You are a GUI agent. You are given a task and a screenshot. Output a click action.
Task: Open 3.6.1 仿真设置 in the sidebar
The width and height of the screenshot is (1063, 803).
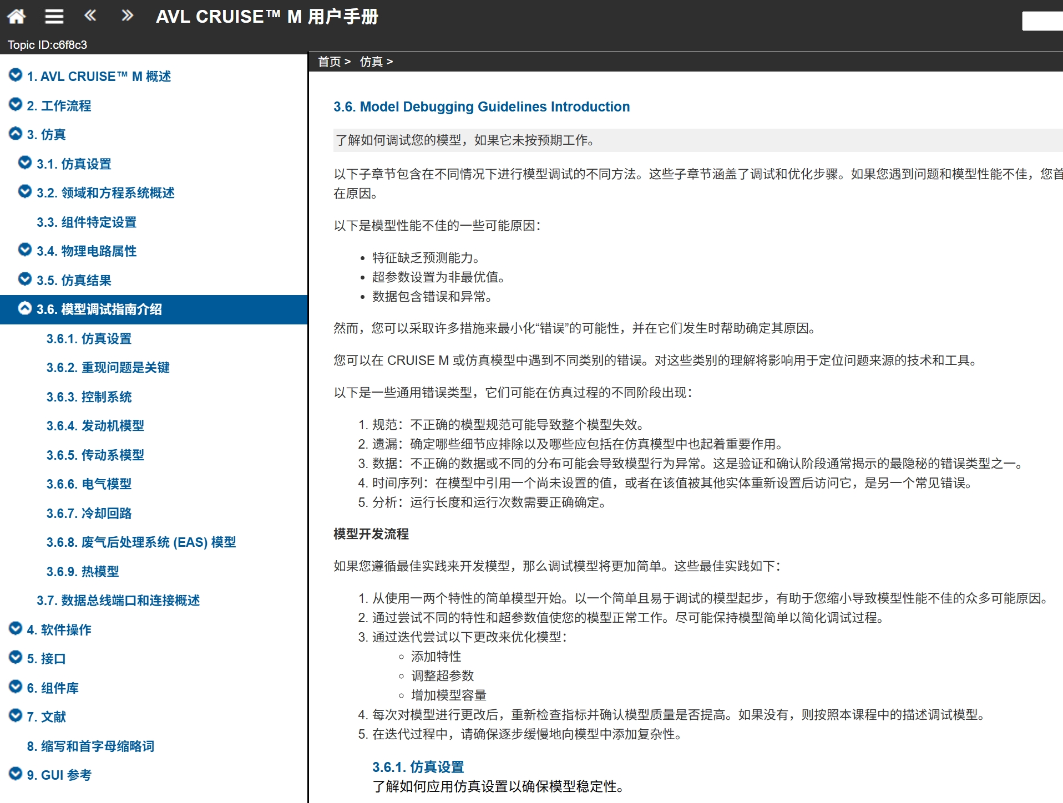pos(89,339)
